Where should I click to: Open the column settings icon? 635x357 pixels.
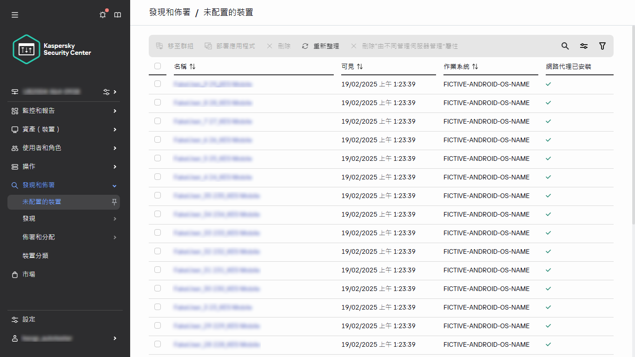point(584,46)
